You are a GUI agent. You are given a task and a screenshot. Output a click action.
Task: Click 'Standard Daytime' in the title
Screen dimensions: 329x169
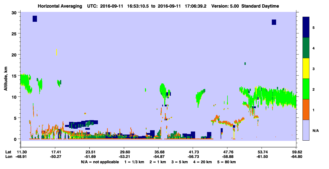(x=260, y=6)
